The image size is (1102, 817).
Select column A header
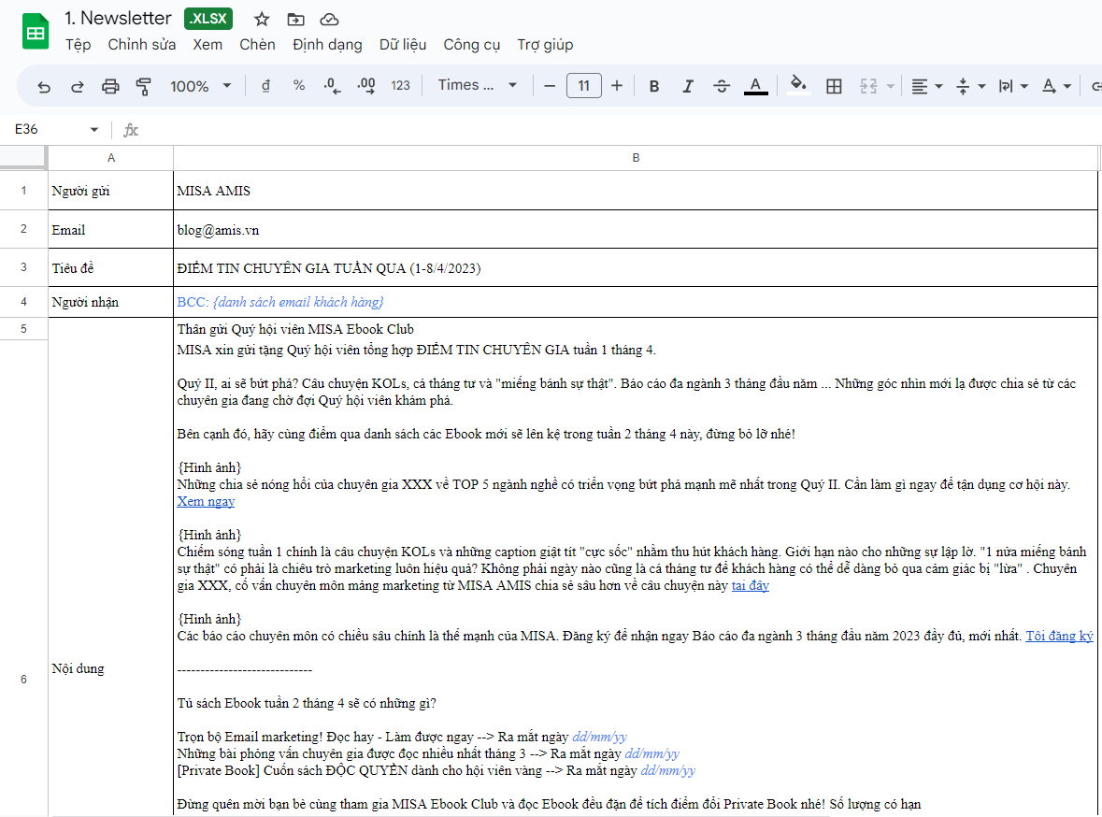coord(111,158)
